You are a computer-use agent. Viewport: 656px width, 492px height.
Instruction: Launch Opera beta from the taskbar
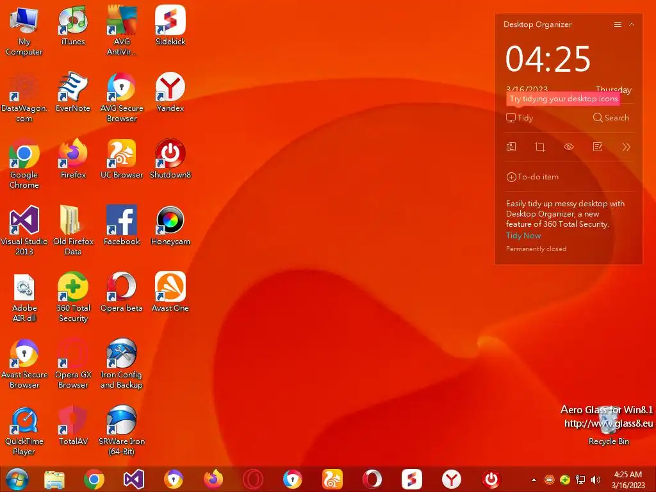point(372,479)
